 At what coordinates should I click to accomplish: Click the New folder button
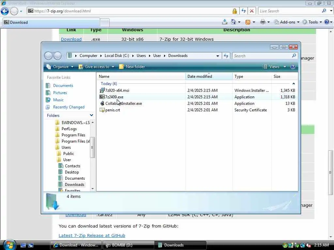point(132,67)
